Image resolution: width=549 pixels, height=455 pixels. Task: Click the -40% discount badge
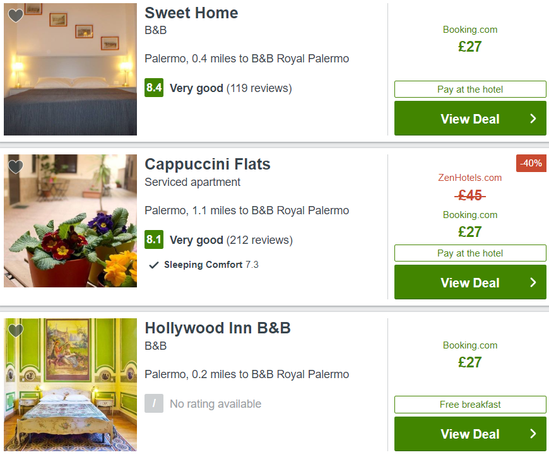pos(531,163)
